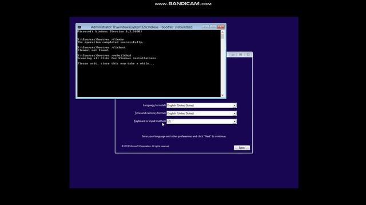Image resolution: width=366 pixels, height=205 pixels.
Task: Click the 'Language to install' label
Action: pos(154,105)
